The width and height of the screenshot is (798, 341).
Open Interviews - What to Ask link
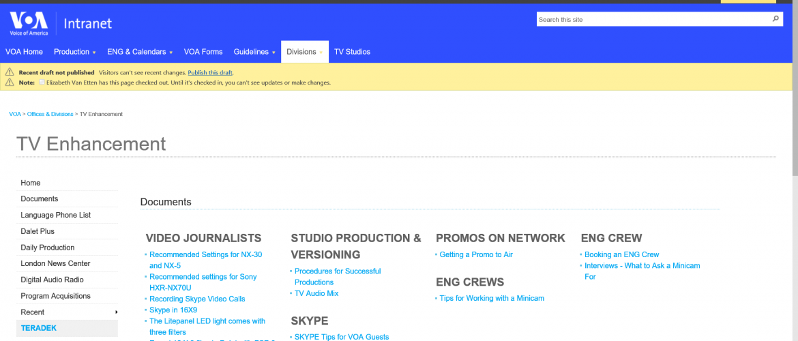point(642,271)
